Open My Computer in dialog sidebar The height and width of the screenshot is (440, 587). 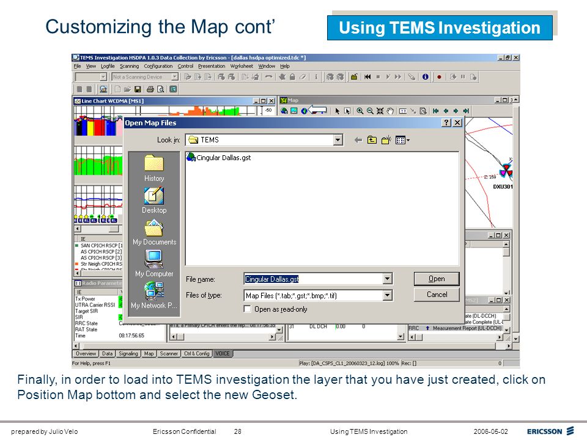point(154,264)
